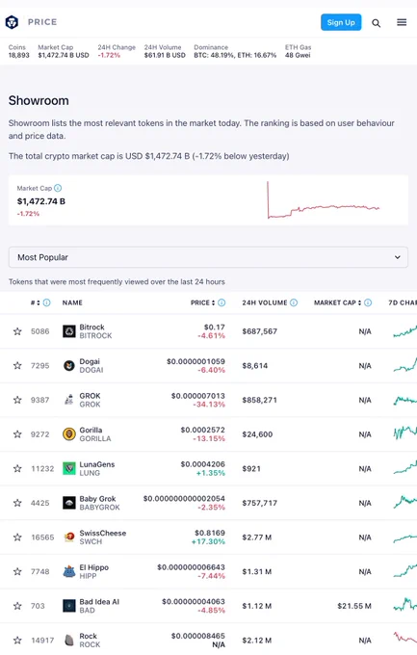Sort tokens by rank number header
The width and height of the screenshot is (417, 655).
[x=35, y=302]
